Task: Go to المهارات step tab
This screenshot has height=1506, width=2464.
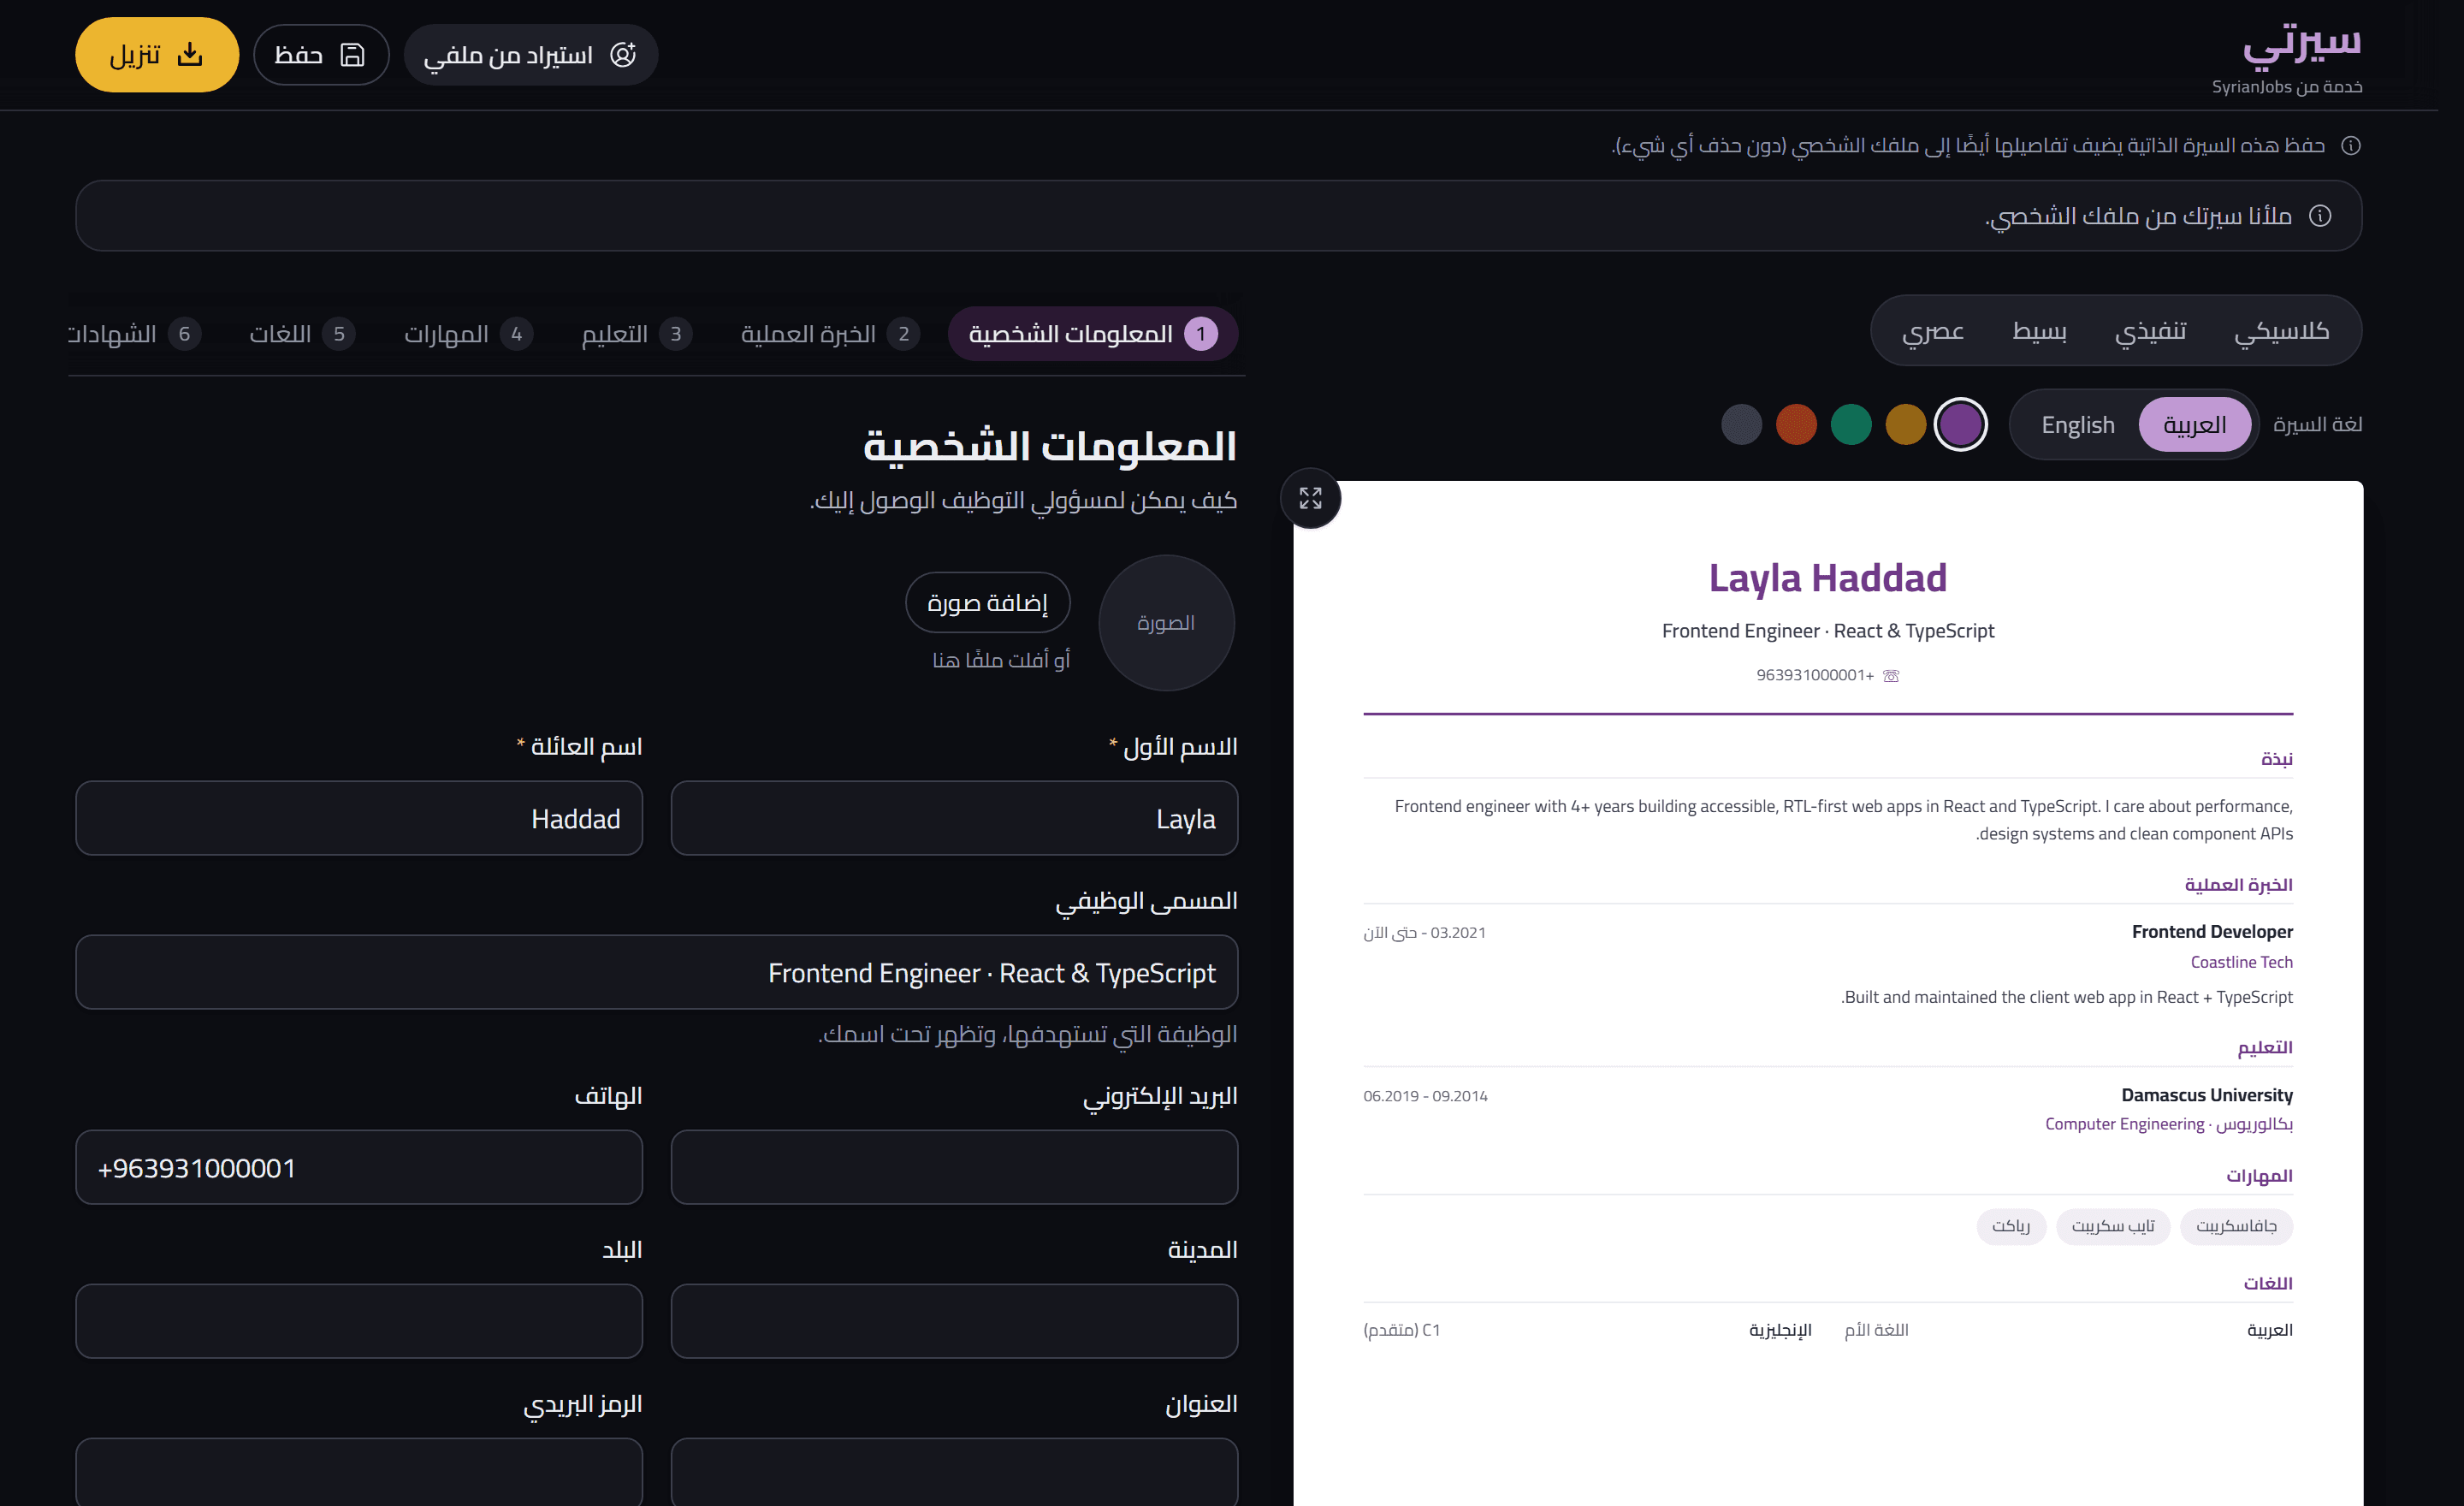Action: (468, 334)
